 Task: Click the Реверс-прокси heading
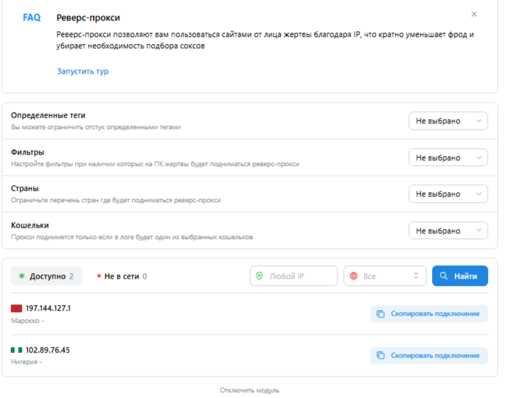88,18
